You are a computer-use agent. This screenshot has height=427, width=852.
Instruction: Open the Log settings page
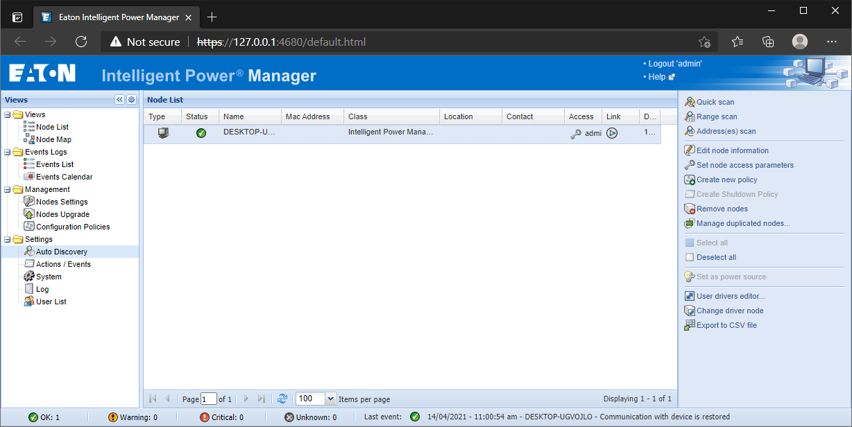coord(42,289)
